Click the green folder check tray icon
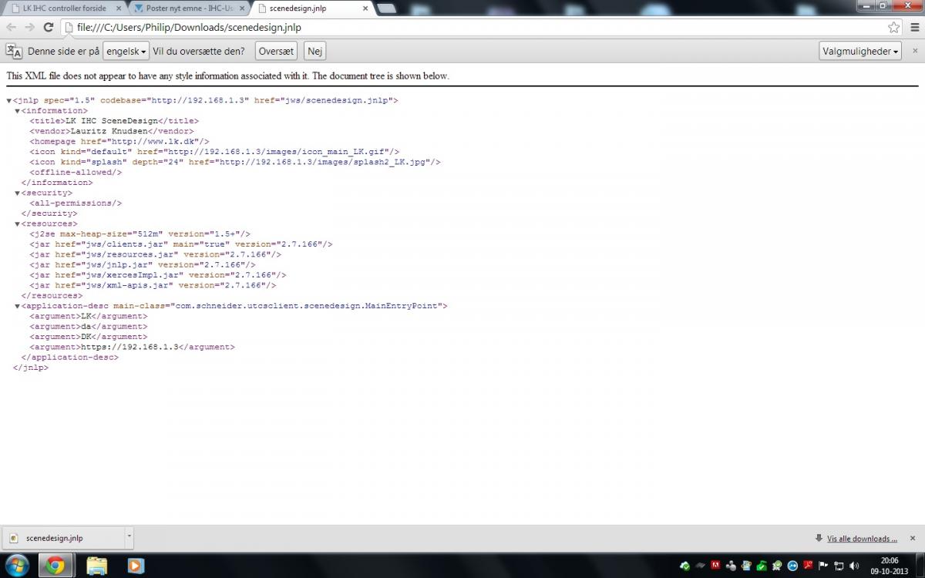 pyautogui.click(x=762, y=566)
